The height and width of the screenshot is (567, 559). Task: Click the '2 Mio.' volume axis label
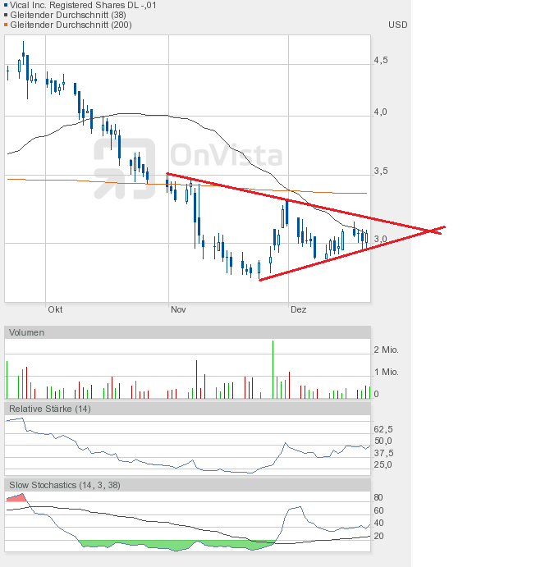point(386,350)
